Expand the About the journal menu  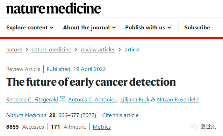point(89,28)
